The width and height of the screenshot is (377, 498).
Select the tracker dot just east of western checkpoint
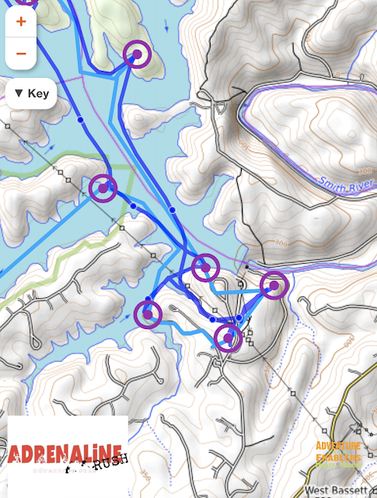coord(133,206)
